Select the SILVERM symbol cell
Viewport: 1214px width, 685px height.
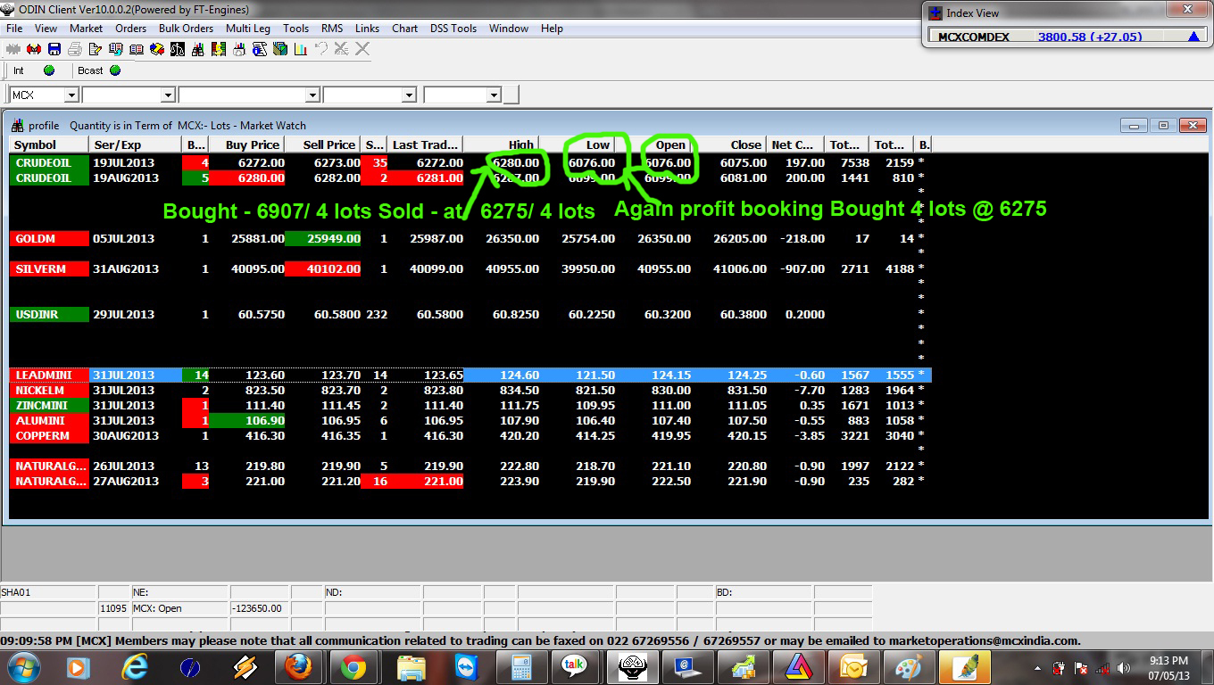(50, 269)
